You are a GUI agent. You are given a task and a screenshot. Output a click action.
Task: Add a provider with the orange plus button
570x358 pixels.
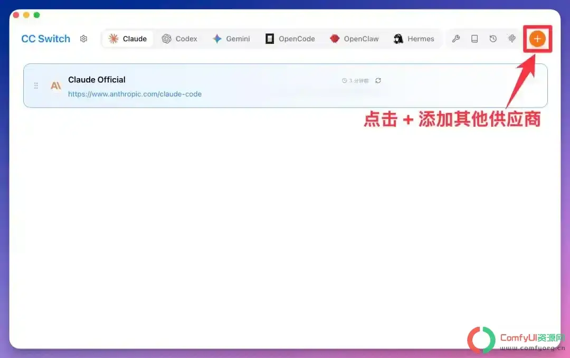click(x=537, y=39)
